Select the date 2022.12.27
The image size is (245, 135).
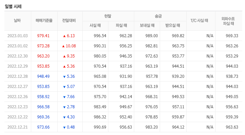click(x=18, y=87)
